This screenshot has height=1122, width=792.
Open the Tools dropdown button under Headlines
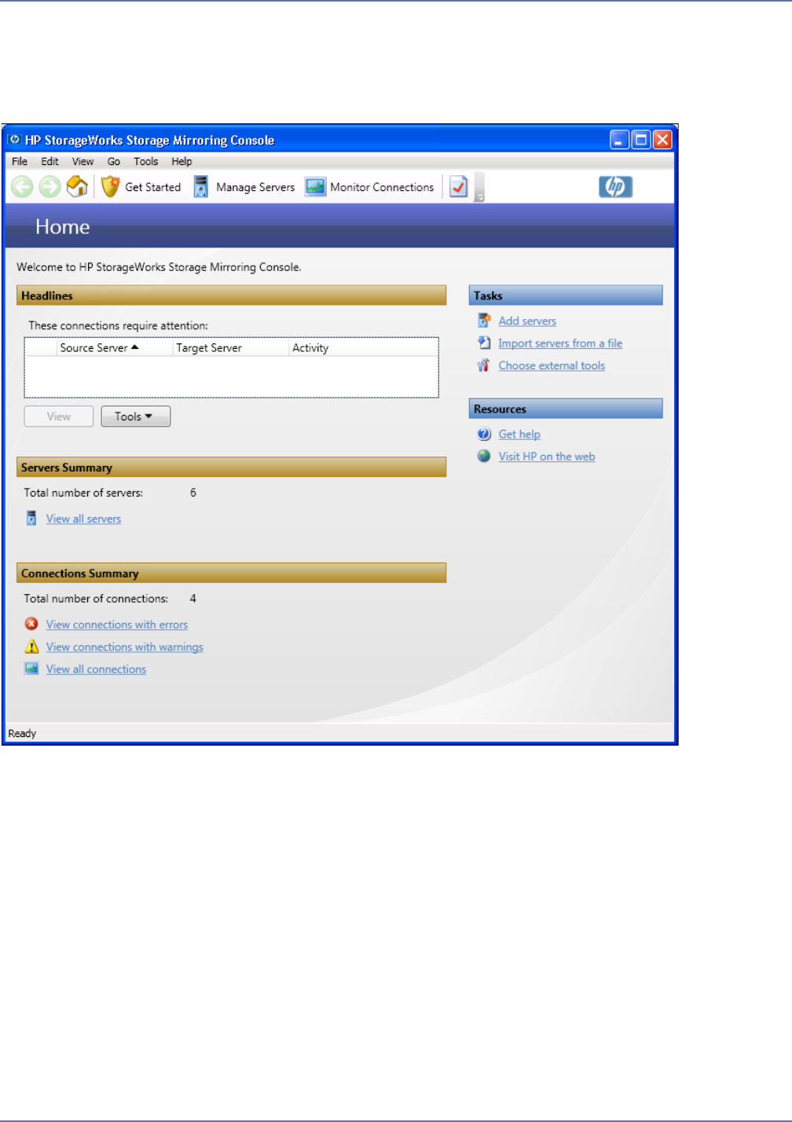[136, 416]
